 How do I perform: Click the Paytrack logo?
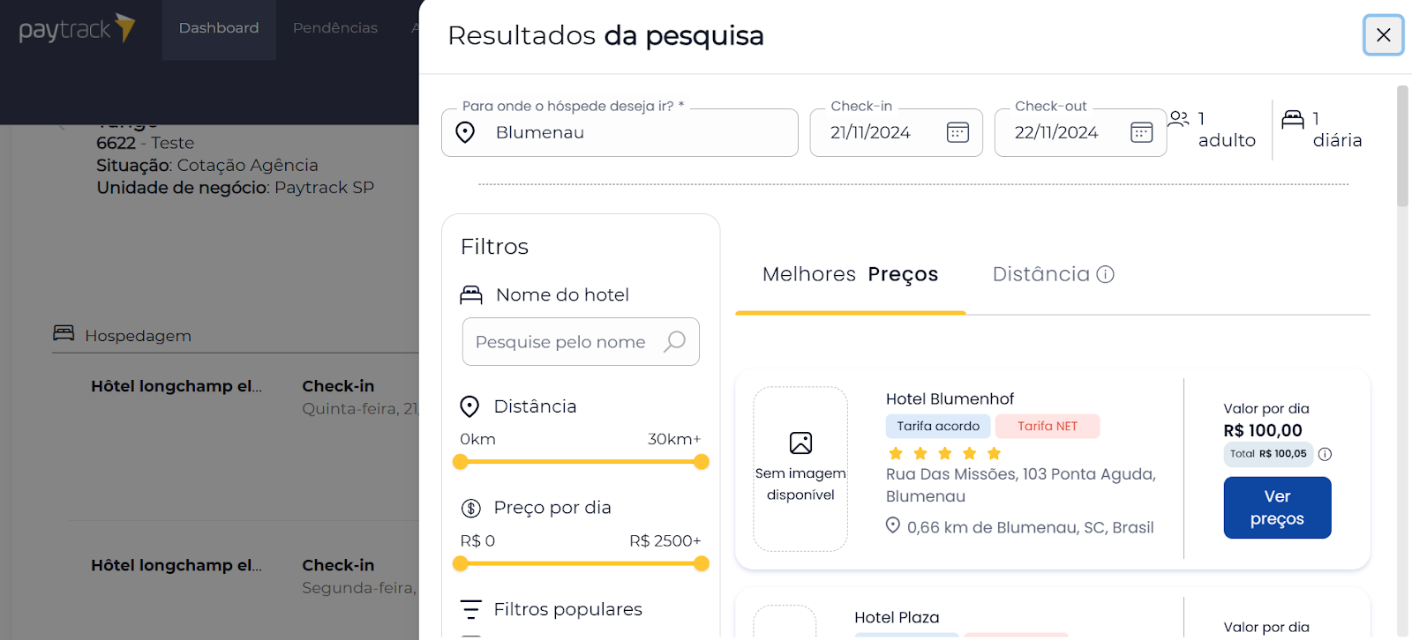tap(78, 29)
